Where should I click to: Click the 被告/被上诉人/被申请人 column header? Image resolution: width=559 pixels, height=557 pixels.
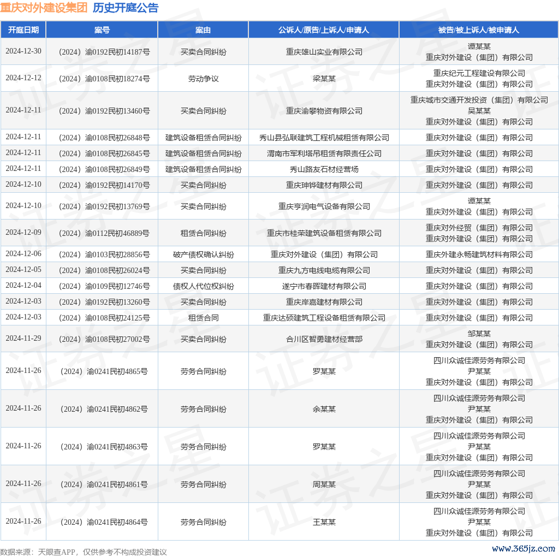click(x=479, y=30)
